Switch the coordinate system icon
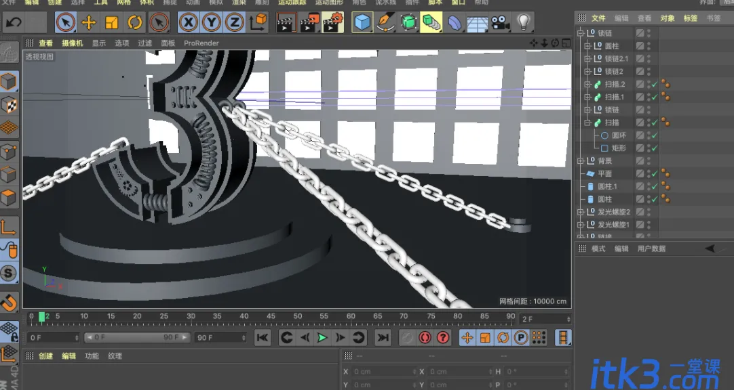The height and width of the screenshot is (390, 734). (258, 22)
